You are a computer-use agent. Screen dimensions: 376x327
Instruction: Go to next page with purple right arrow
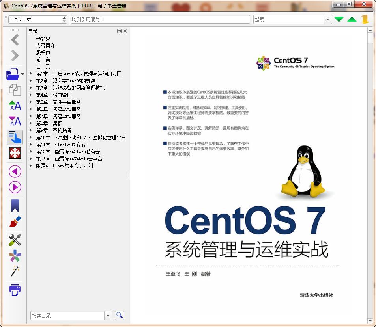click(15, 187)
